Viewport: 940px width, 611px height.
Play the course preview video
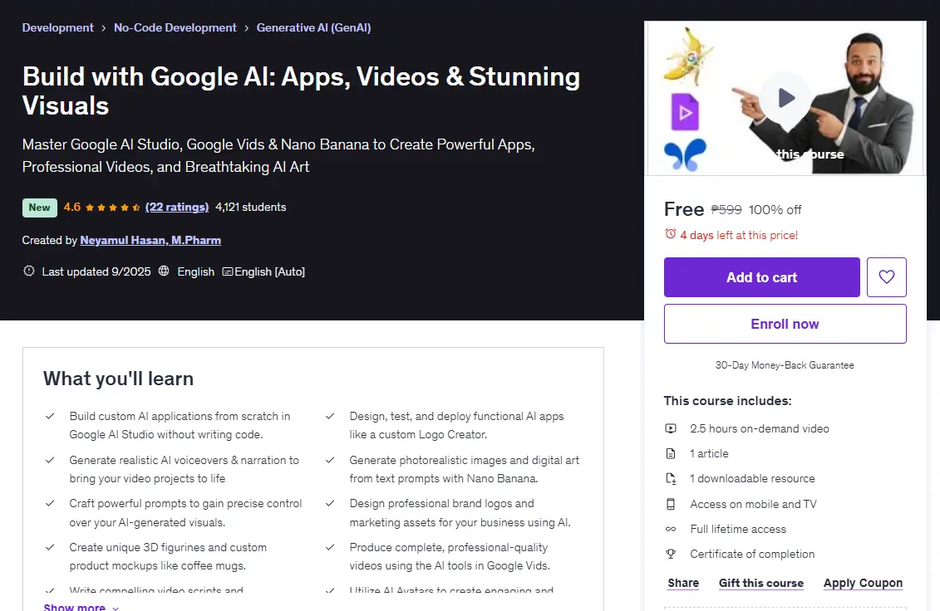[x=786, y=98]
